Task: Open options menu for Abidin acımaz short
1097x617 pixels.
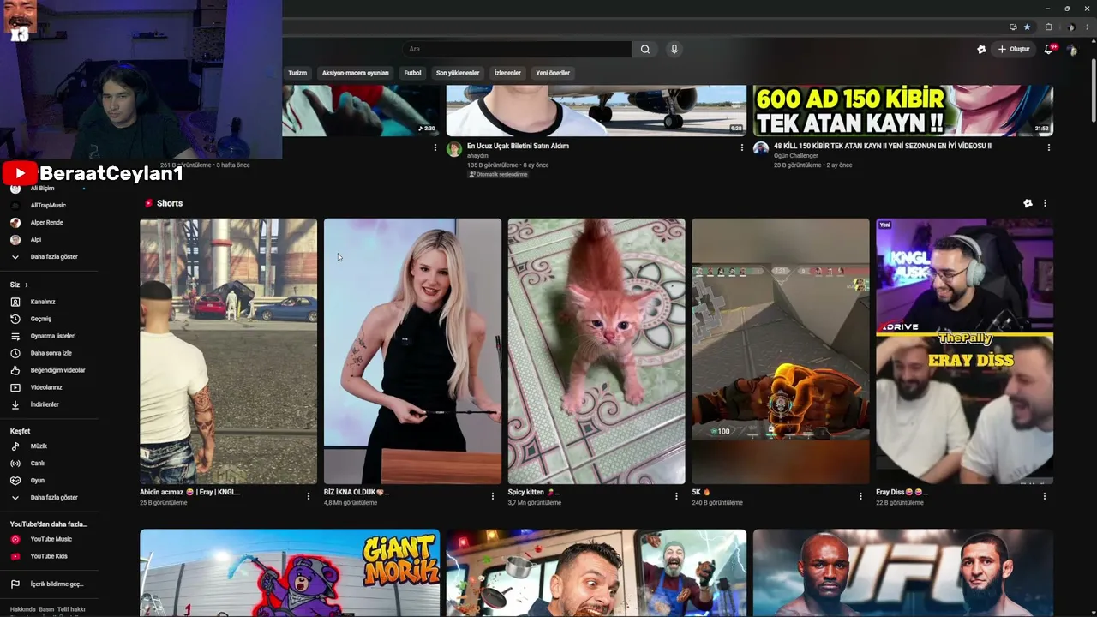Action: (x=309, y=496)
